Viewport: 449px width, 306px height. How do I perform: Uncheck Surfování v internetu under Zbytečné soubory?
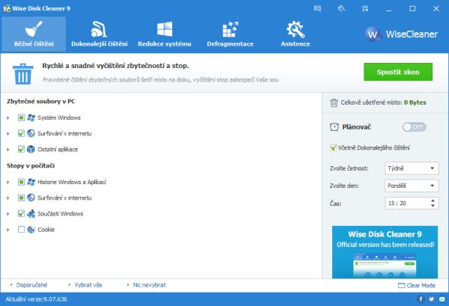coord(21,133)
